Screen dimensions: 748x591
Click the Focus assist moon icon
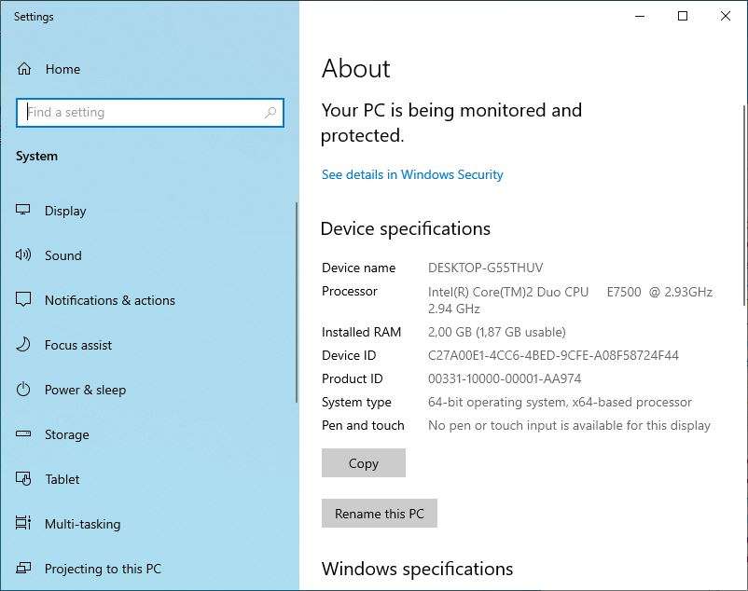click(x=24, y=345)
